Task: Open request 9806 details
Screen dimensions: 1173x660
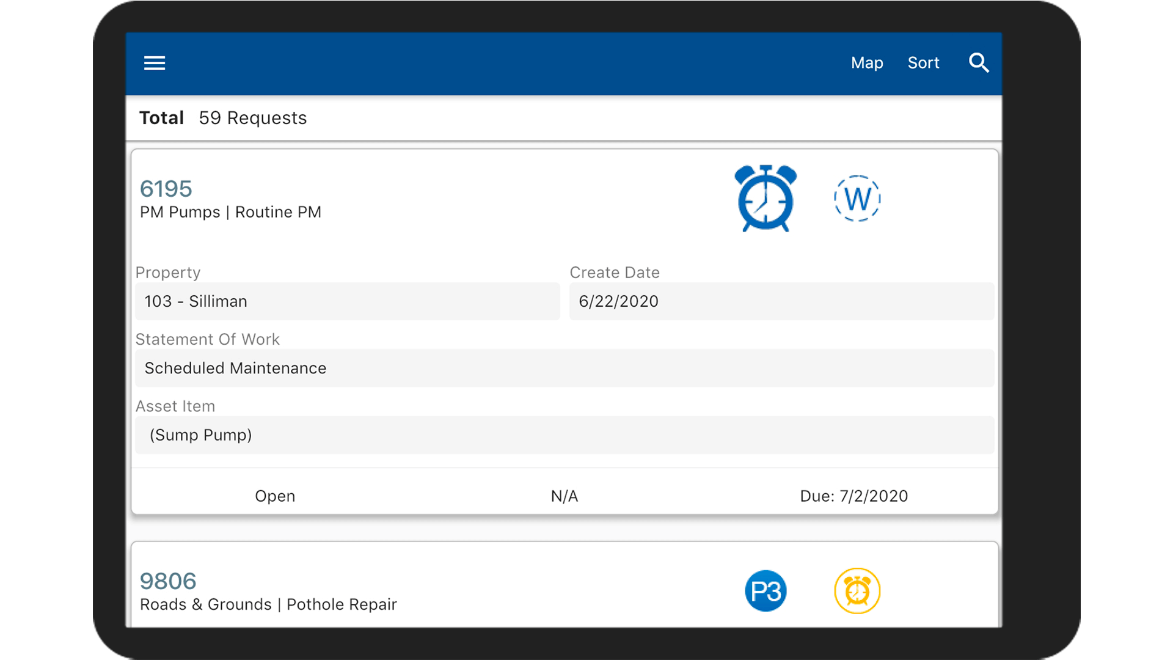Action: (168, 581)
